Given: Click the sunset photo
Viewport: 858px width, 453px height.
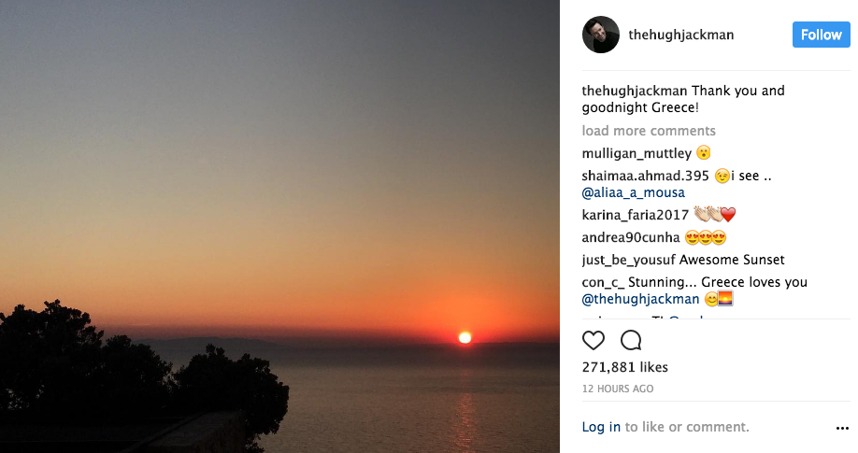Looking at the screenshot, I should (279, 226).
